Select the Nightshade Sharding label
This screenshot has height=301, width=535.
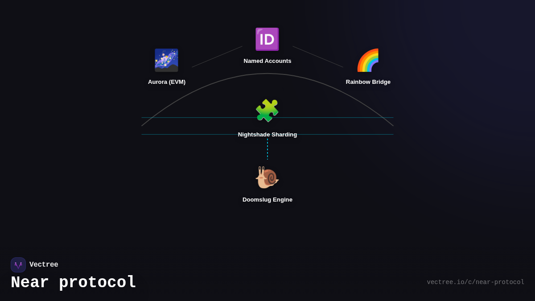point(267,134)
